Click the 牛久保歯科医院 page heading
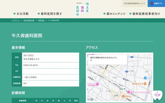 [x=27, y=36]
